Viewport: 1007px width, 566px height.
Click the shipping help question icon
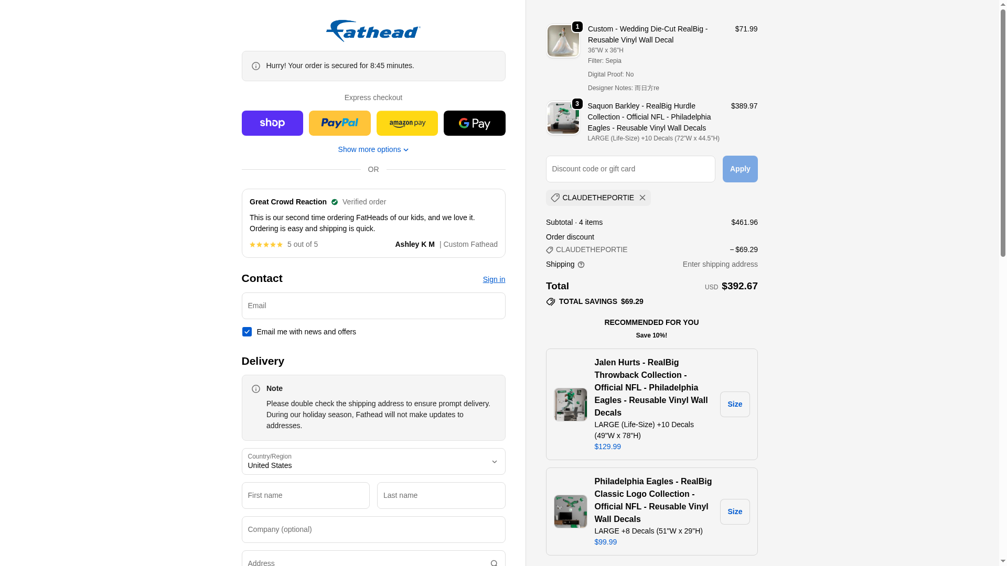(581, 265)
